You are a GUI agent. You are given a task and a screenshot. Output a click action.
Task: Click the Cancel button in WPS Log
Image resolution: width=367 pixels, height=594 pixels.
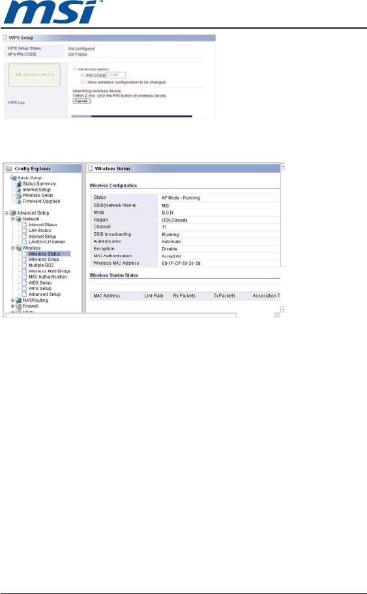coord(81,101)
